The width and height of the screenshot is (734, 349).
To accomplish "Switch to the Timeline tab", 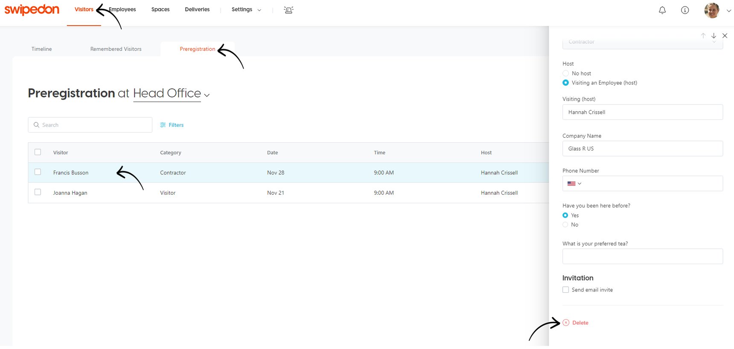I will tap(41, 49).
